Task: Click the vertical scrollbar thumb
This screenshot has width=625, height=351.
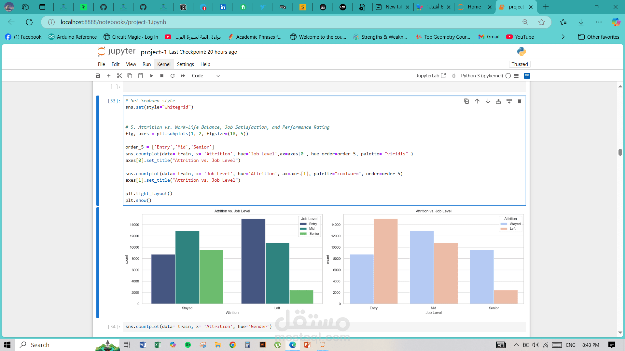Action: [x=620, y=152]
